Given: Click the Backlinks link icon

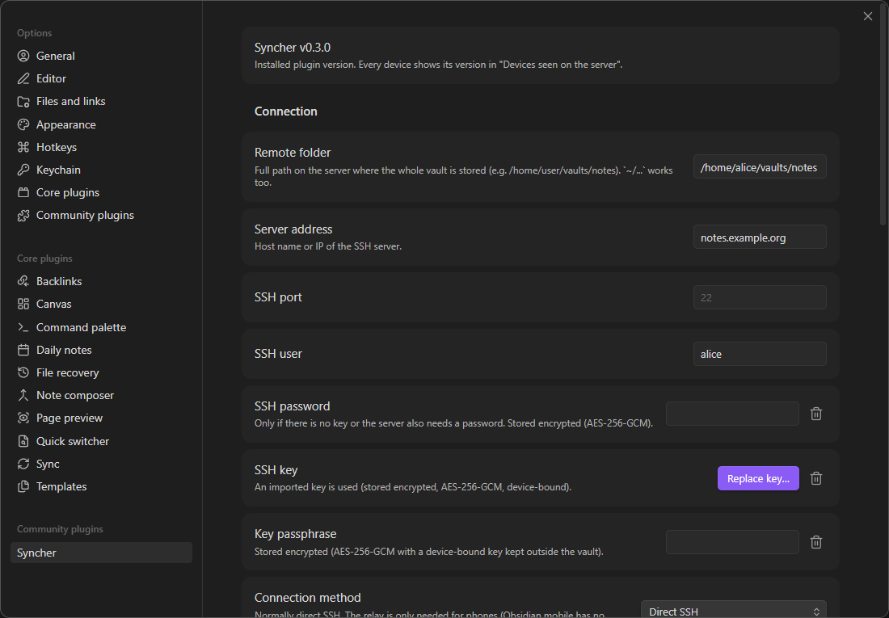Looking at the screenshot, I should pyautogui.click(x=23, y=281).
